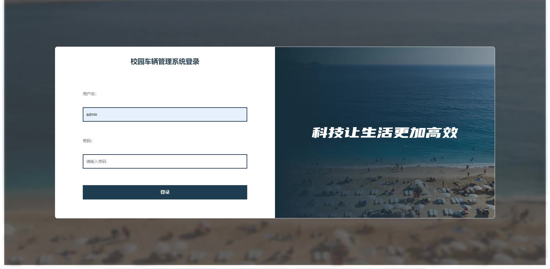Screen dimensions: 550x269
Task: Click the open blue sea above the slogan
Action: 401,94
